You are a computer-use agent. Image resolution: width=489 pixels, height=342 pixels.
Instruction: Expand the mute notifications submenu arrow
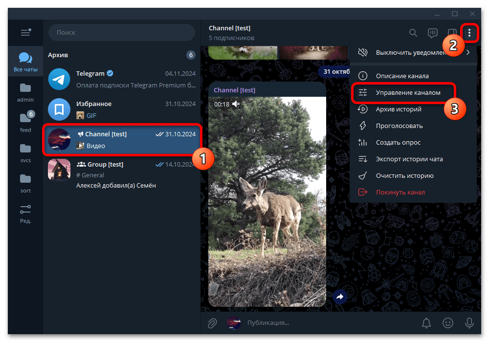468,52
